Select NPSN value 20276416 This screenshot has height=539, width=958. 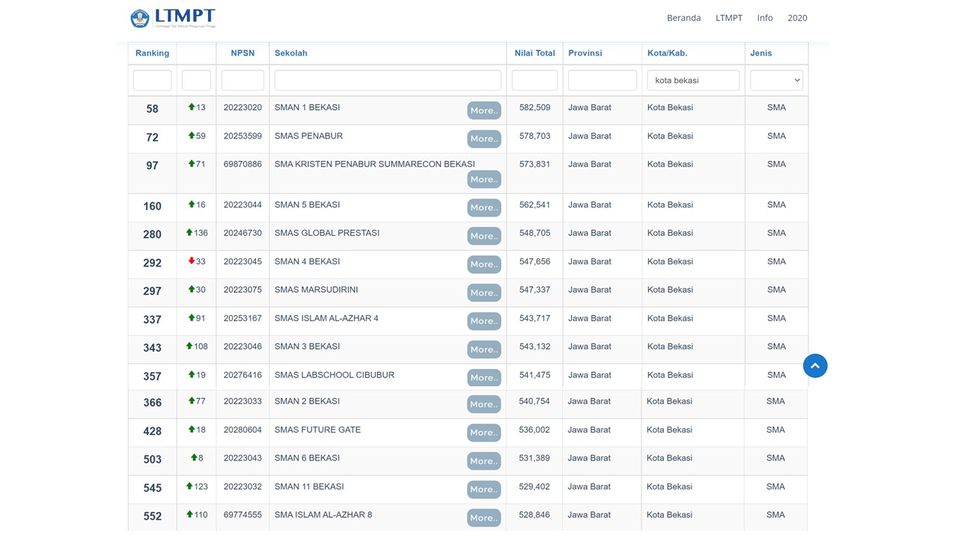click(242, 375)
